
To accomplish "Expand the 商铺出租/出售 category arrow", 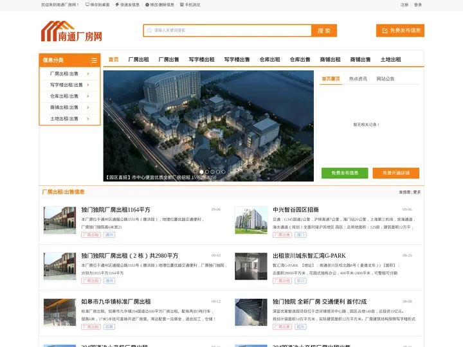I will pos(87,107).
